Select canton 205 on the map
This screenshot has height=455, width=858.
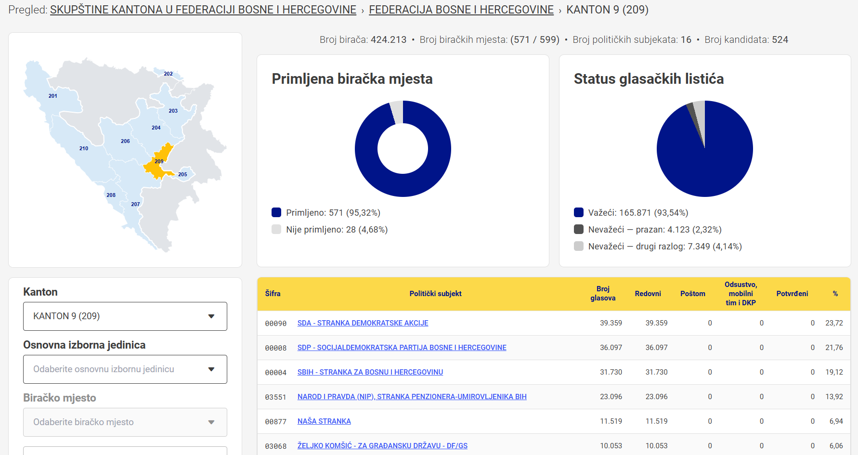tap(182, 174)
